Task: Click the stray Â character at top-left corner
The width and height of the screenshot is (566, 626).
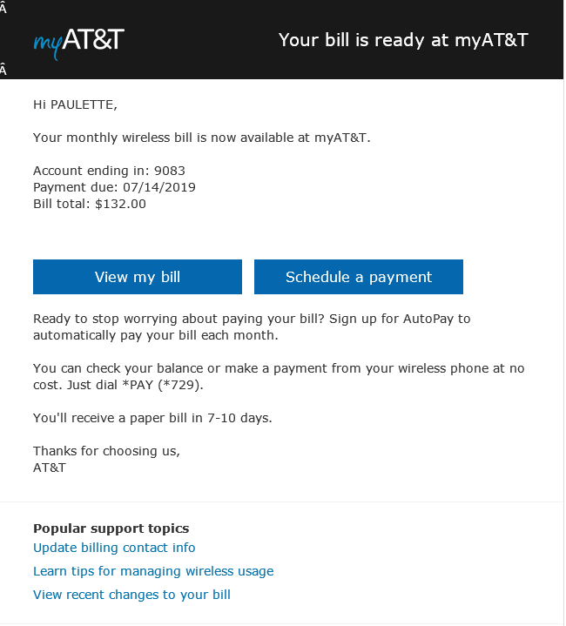Action: (3, 8)
